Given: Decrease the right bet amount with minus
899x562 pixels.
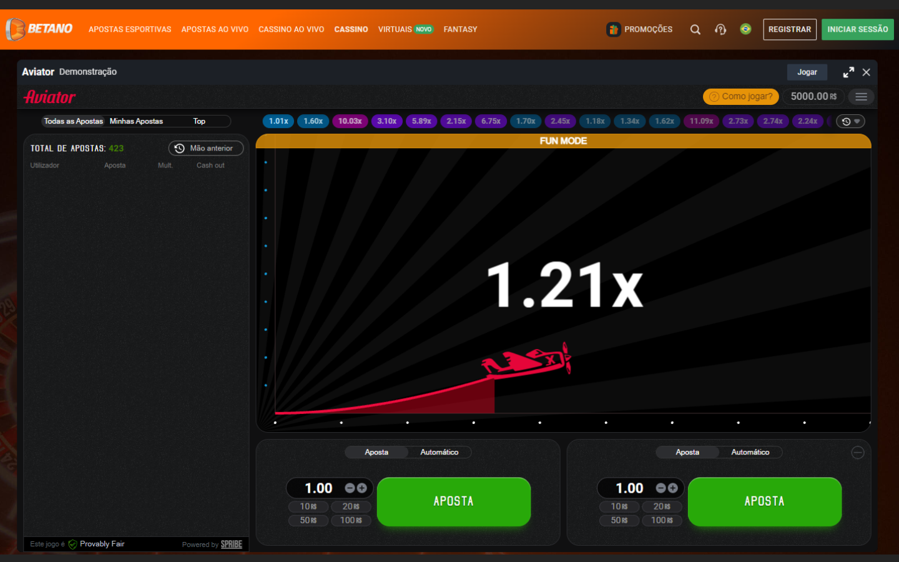Looking at the screenshot, I should (661, 488).
